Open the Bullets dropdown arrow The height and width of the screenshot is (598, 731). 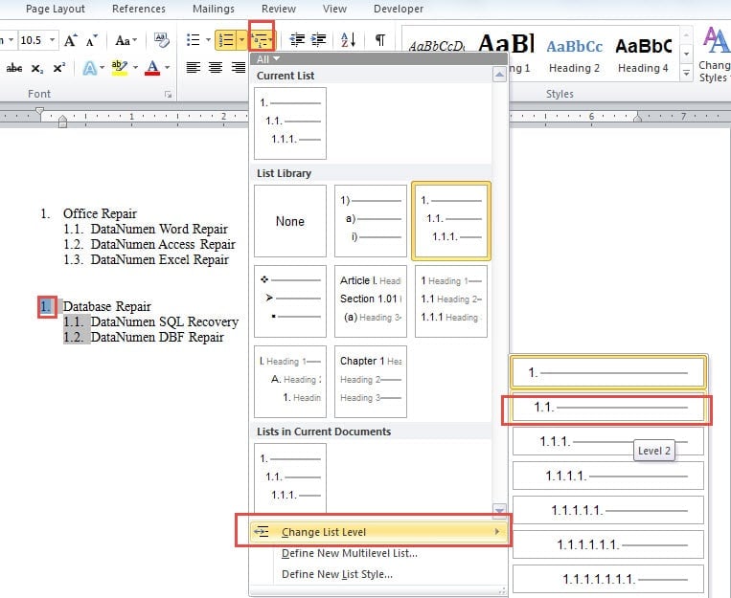[x=208, y=40]
